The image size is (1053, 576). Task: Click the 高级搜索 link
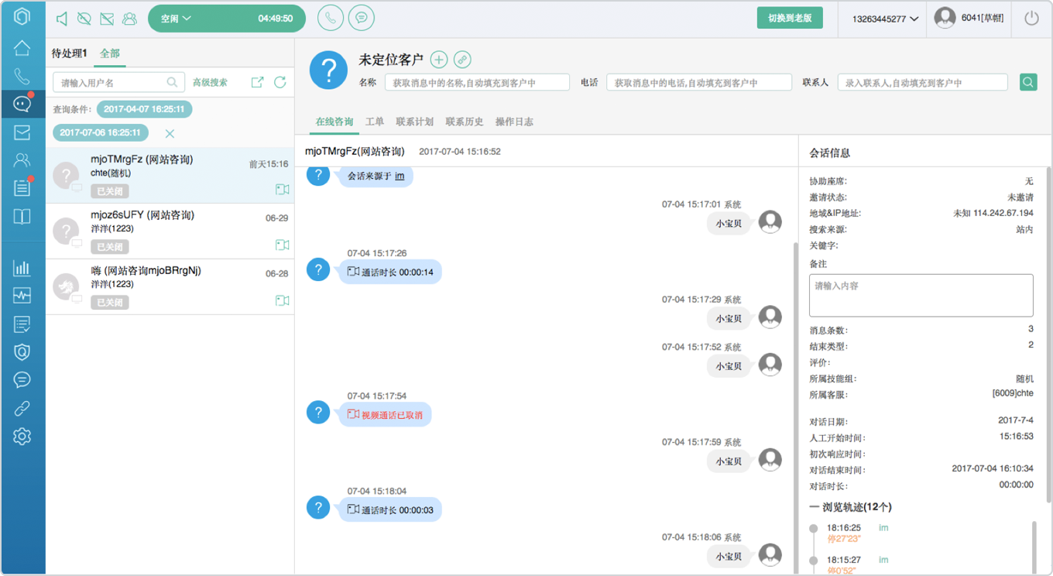[210, 82]
